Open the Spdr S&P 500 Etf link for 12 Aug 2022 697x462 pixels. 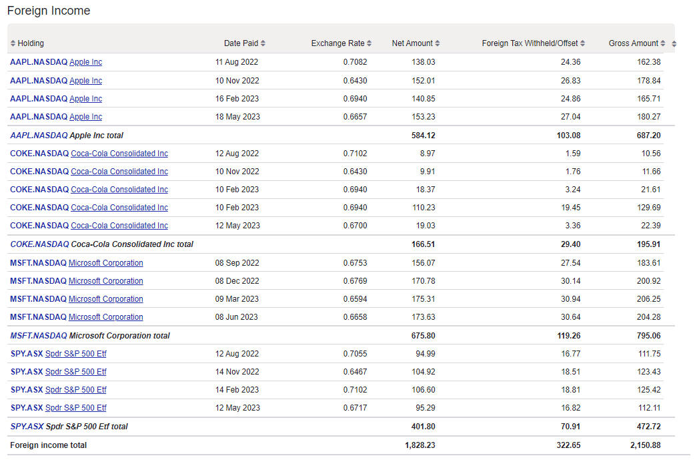(x=75, y=353)
